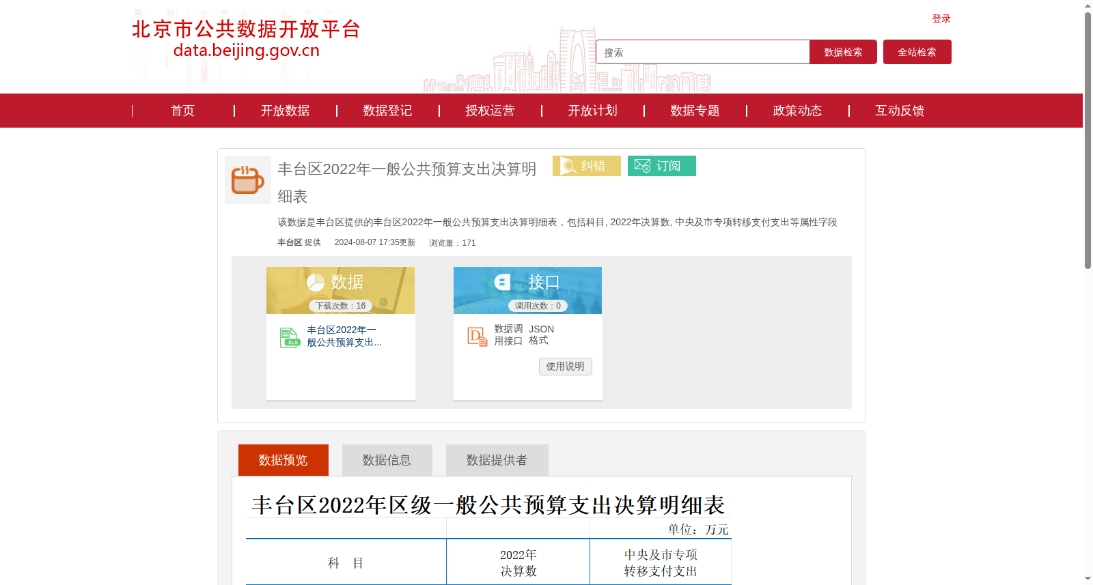Image resolution: width=1093 pixels, height=585 pixels.
Task: Open 数据登记 navigation item
Action: [x=387, y=111]
